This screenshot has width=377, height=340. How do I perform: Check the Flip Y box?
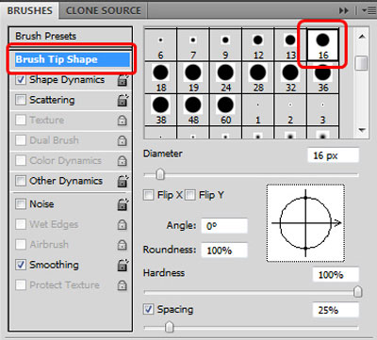189,195
